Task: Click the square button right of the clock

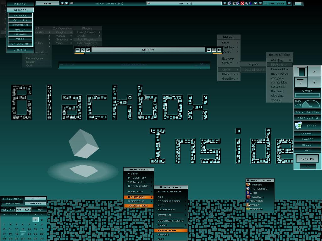Action: pyautogui.click(x=289, y=3)
